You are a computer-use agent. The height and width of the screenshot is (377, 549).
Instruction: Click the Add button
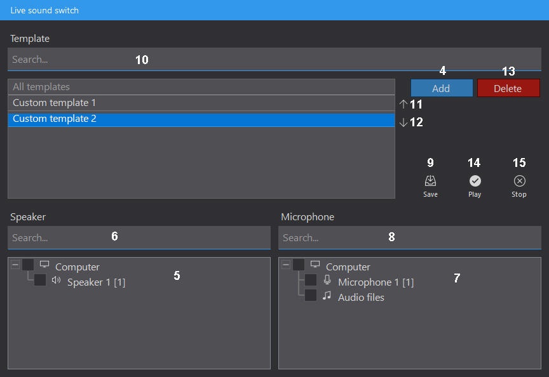[x=442, y=88]
